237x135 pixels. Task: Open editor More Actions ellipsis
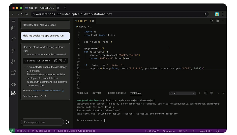223,21
